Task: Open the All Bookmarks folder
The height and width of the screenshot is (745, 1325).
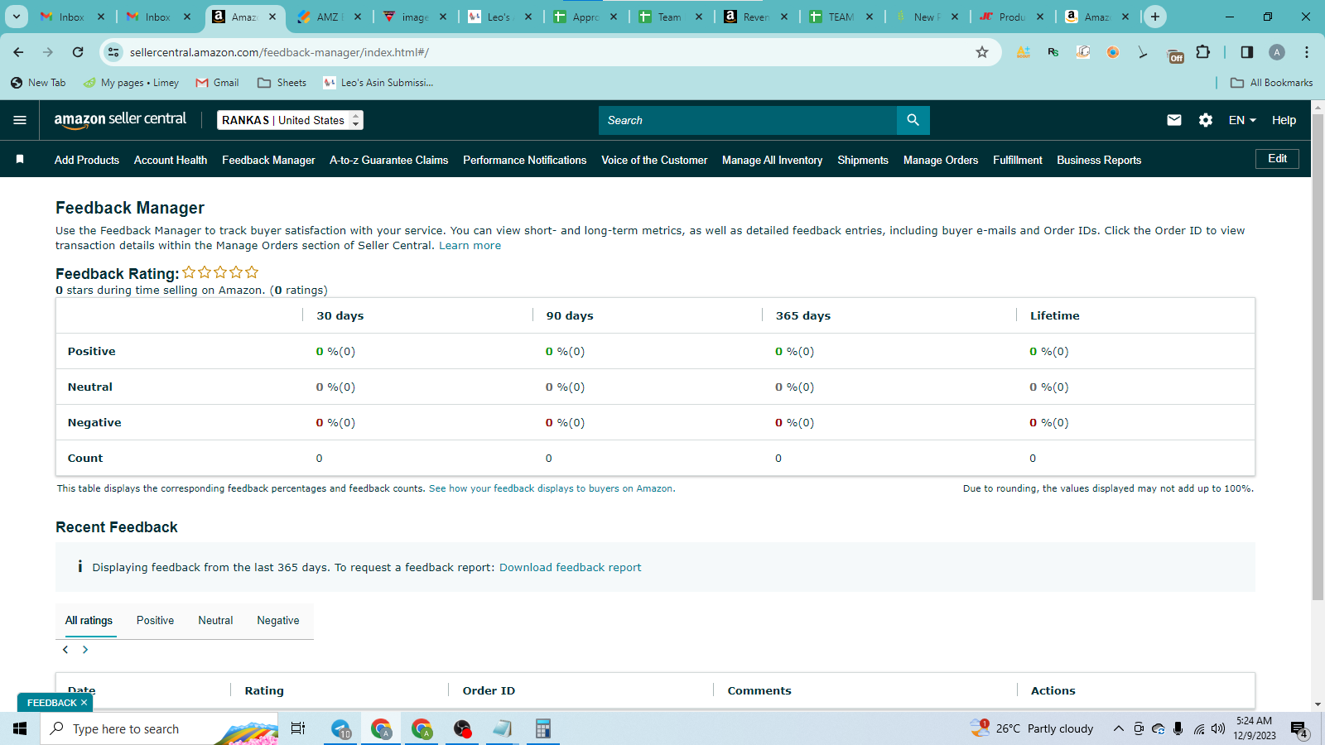Action: point(1272,83)
